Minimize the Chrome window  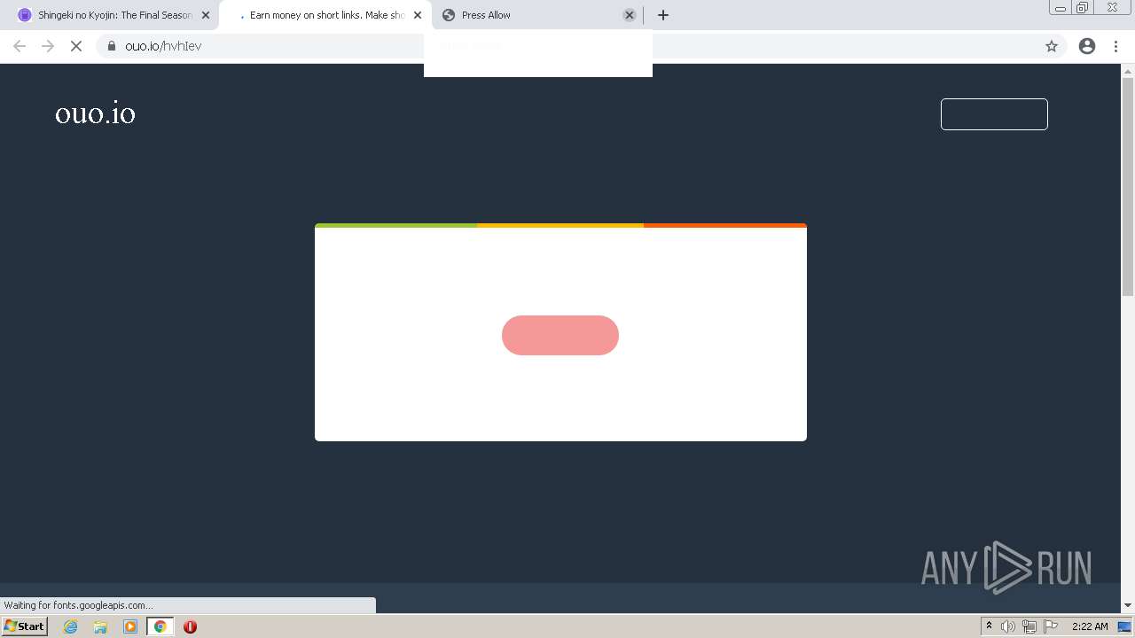(x=1060, y=8)
